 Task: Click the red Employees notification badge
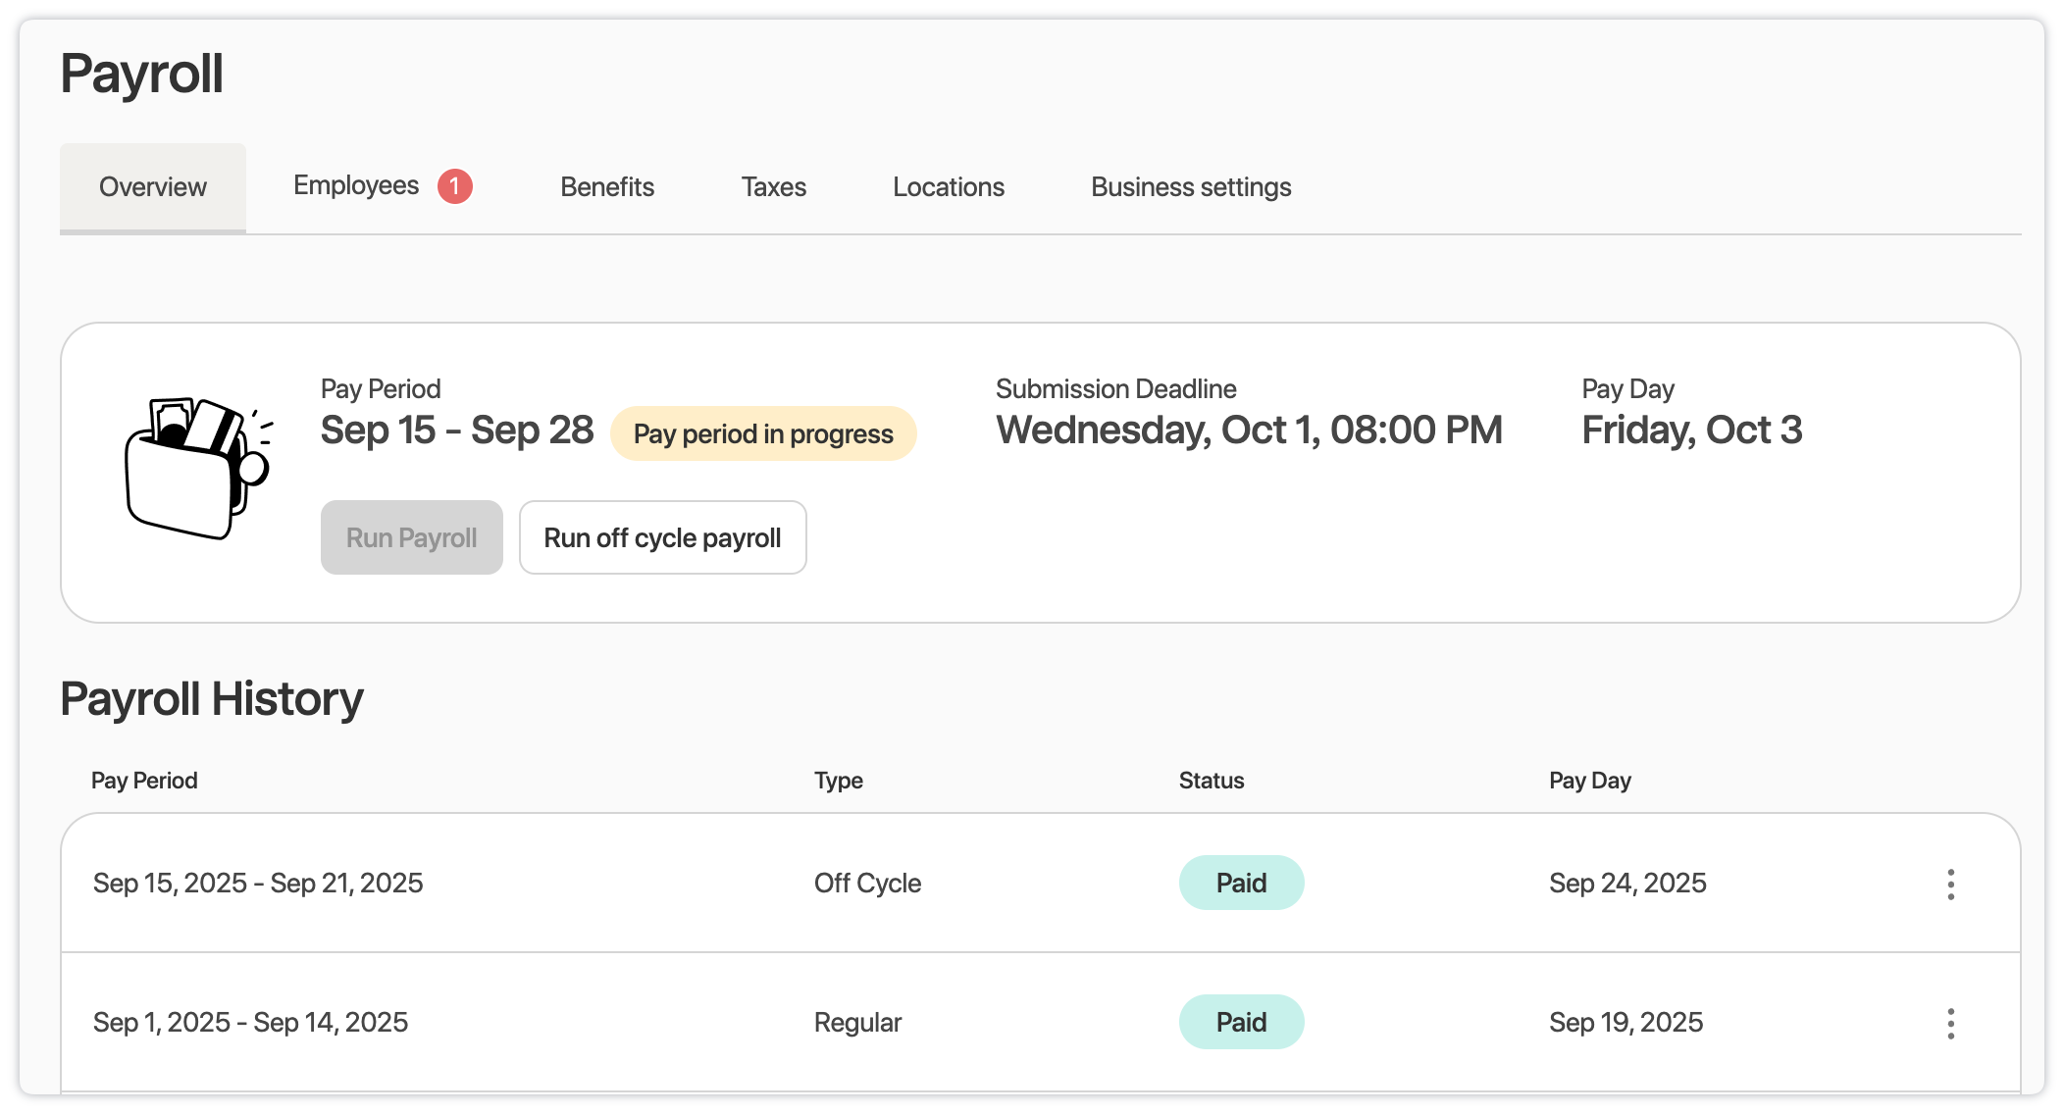(454, 186)
